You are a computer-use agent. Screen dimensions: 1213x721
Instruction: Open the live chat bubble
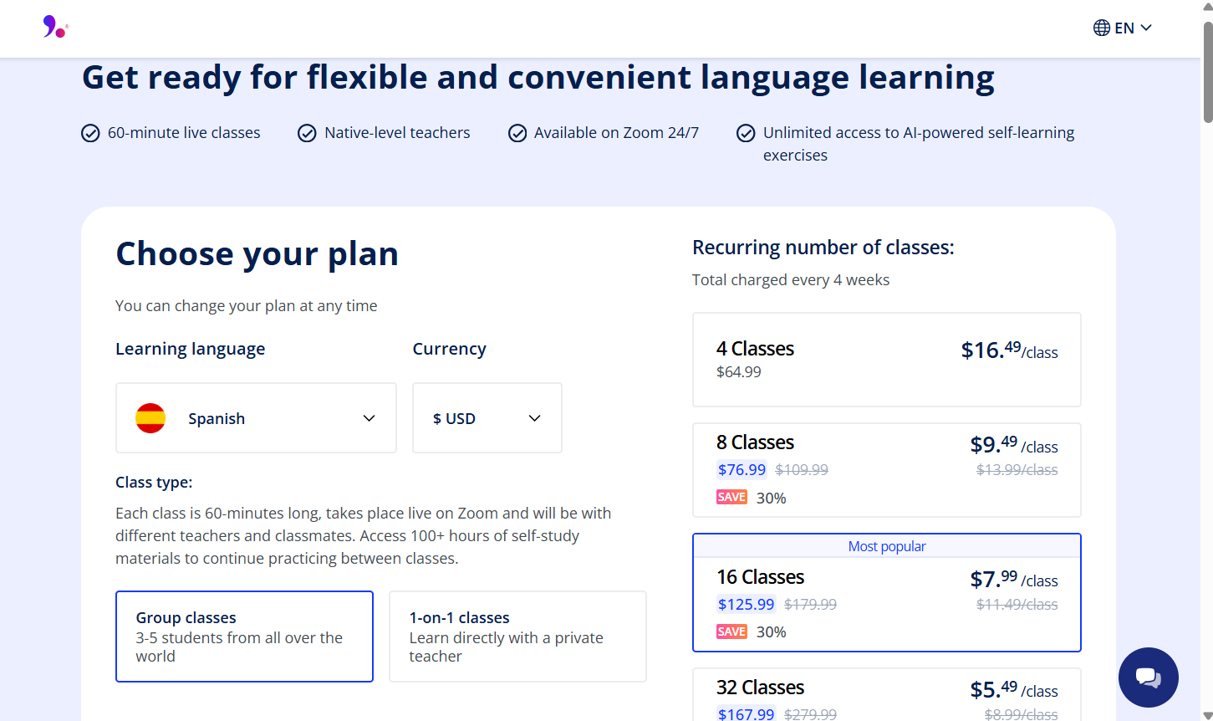(x=1148, y=678)
